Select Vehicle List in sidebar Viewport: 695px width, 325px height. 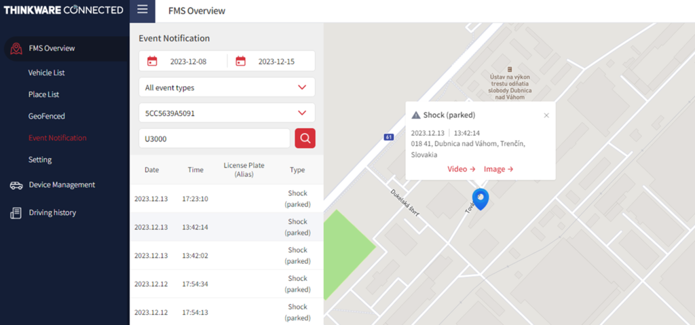[x=46, y=73]
